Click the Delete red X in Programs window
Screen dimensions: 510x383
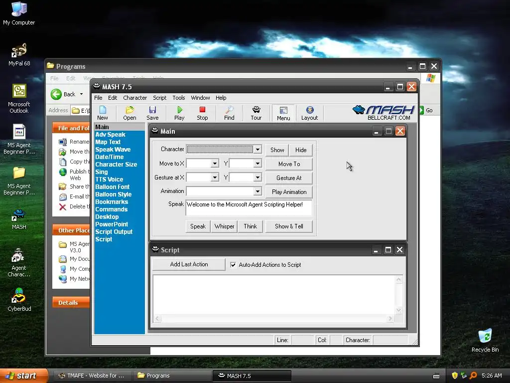(x=63, y=206)
